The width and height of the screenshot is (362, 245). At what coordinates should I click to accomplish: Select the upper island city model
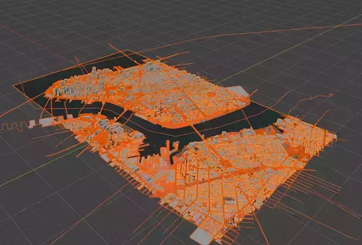click(x=148, y=95)
